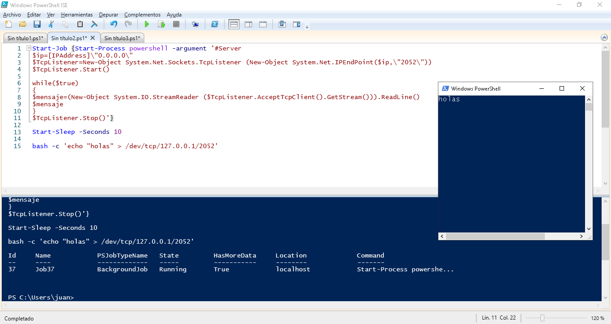Open the Complementos menu
611x324 pixels.
[142, 15]
